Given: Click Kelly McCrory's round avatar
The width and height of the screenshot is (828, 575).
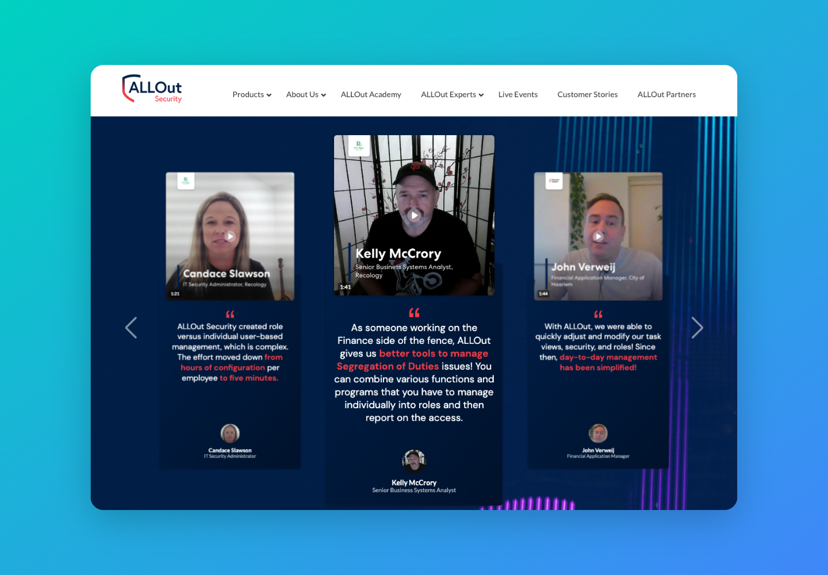Looking at the screenshot, I should 414,461.
